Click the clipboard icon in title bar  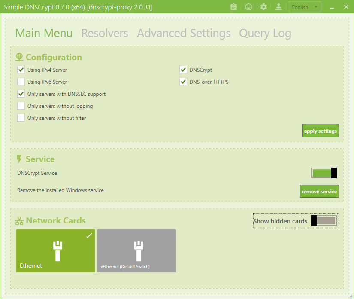(233, 7)
